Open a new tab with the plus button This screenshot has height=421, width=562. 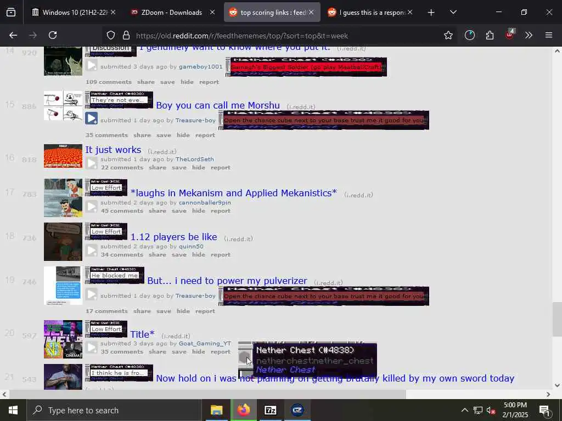tap(431, 13)
